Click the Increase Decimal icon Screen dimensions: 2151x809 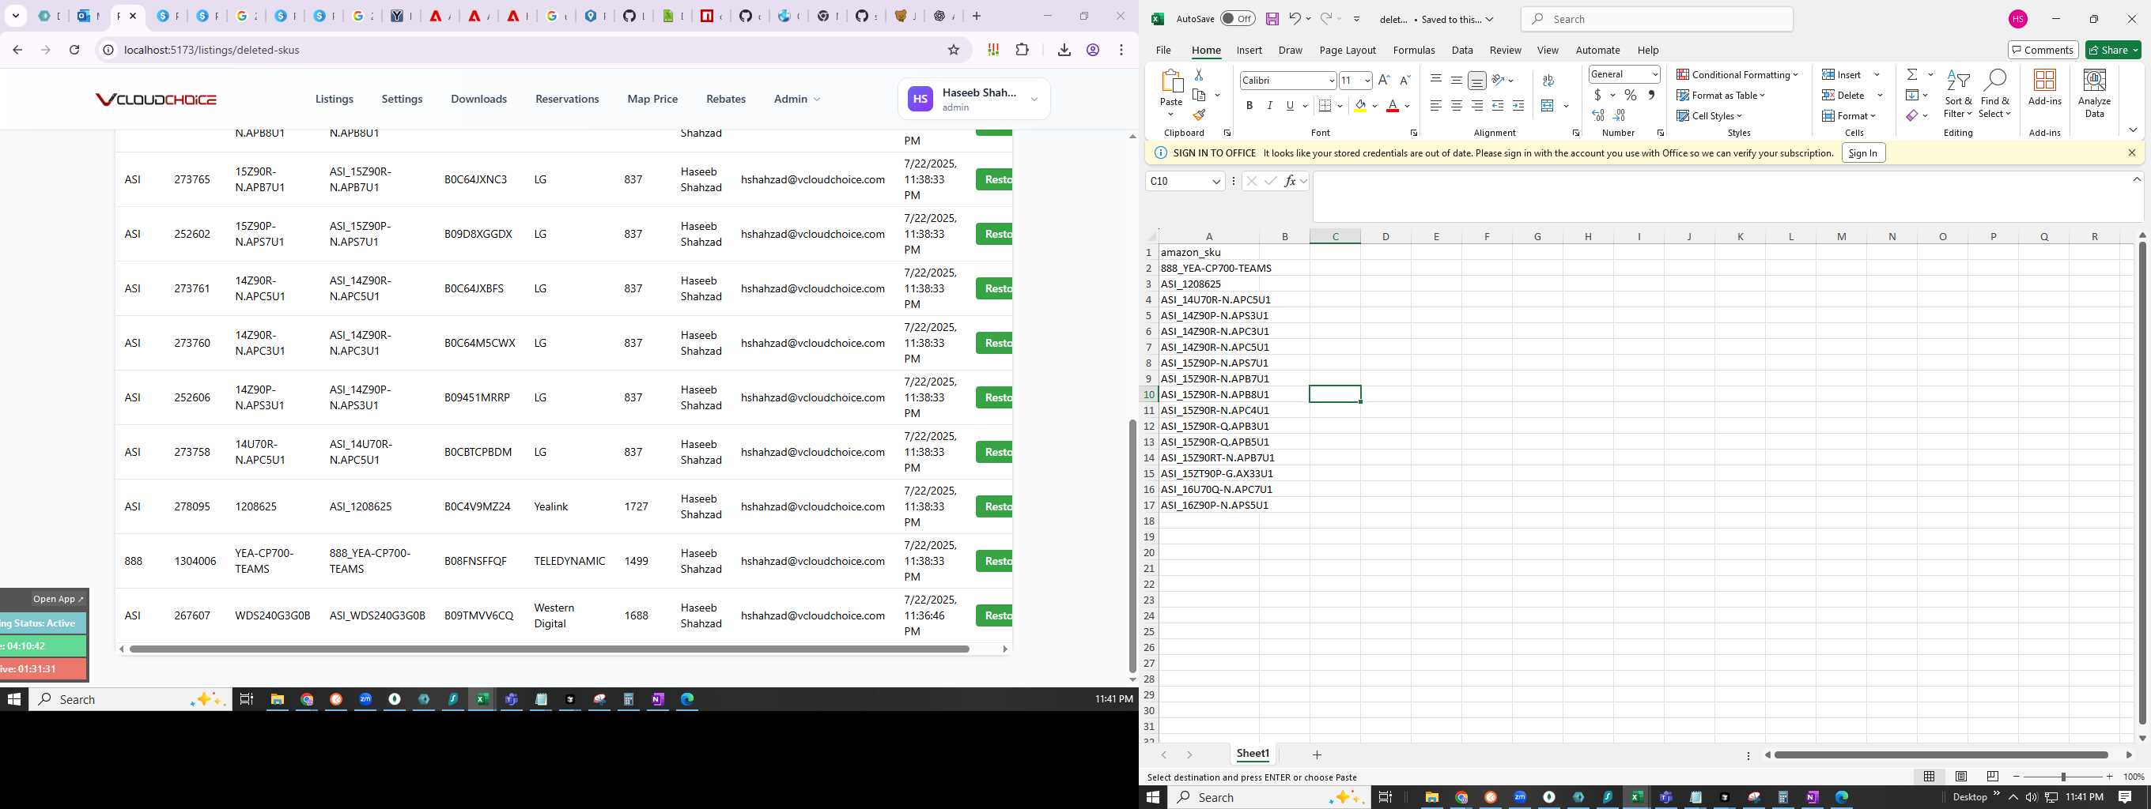click(x=1598, y=116)
